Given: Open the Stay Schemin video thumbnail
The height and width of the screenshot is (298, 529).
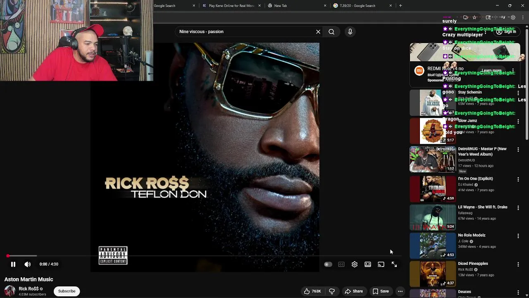Looking at the screenshot, I should tap(432, 103).
